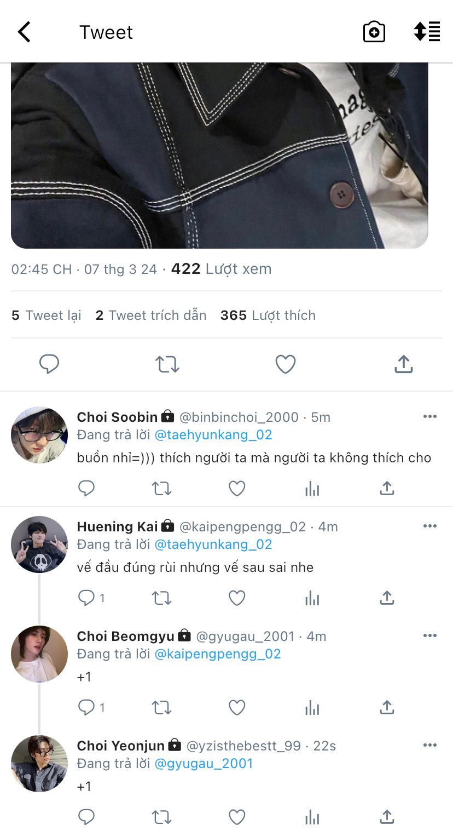The image size is (453, 831).
Task: Open the more options menu on Huening Kai's reply
Action: pyautogui.click(x=430, y=526)
